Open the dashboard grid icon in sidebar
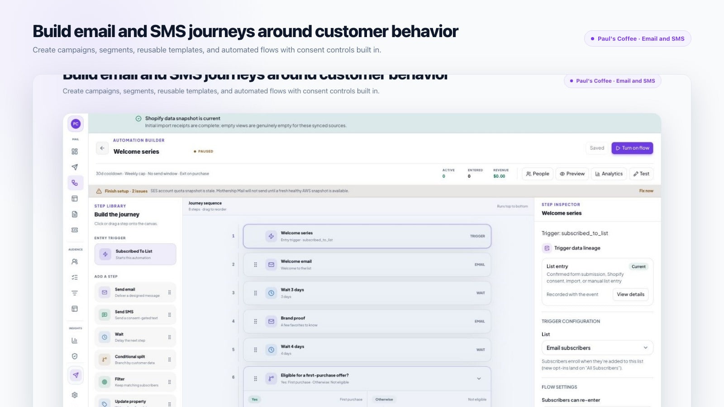The height and width of the screenshot is (407, 724). click(75, 151)
